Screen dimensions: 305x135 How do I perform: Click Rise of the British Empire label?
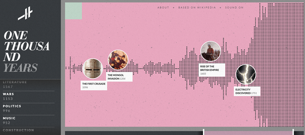[x=212, y=70]
